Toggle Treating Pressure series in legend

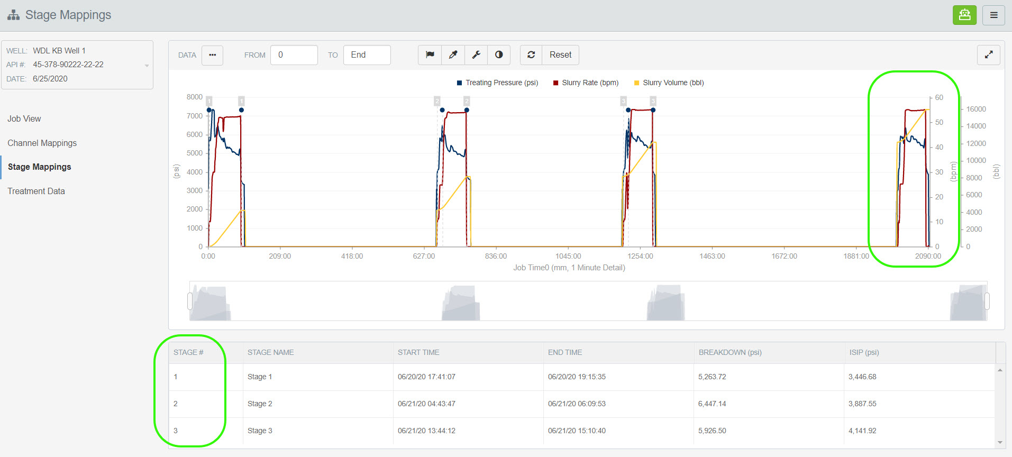(x=497, y=83)
